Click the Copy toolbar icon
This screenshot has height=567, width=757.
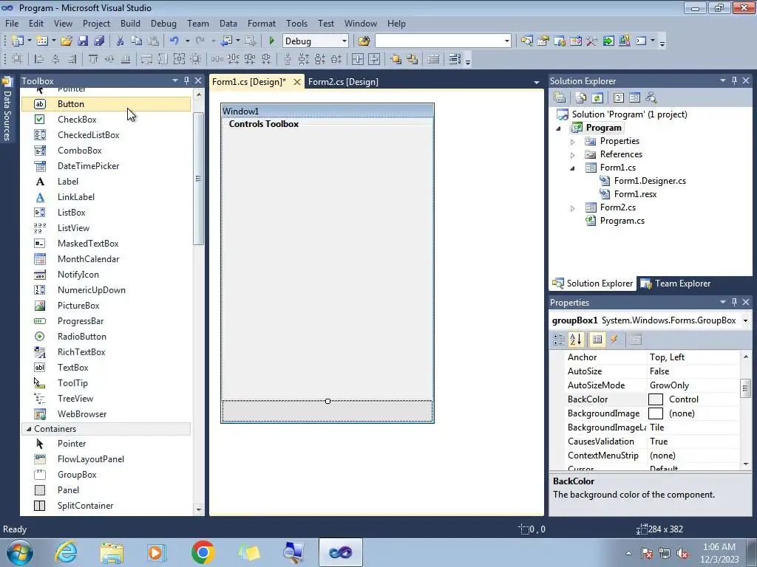point(137,41)
